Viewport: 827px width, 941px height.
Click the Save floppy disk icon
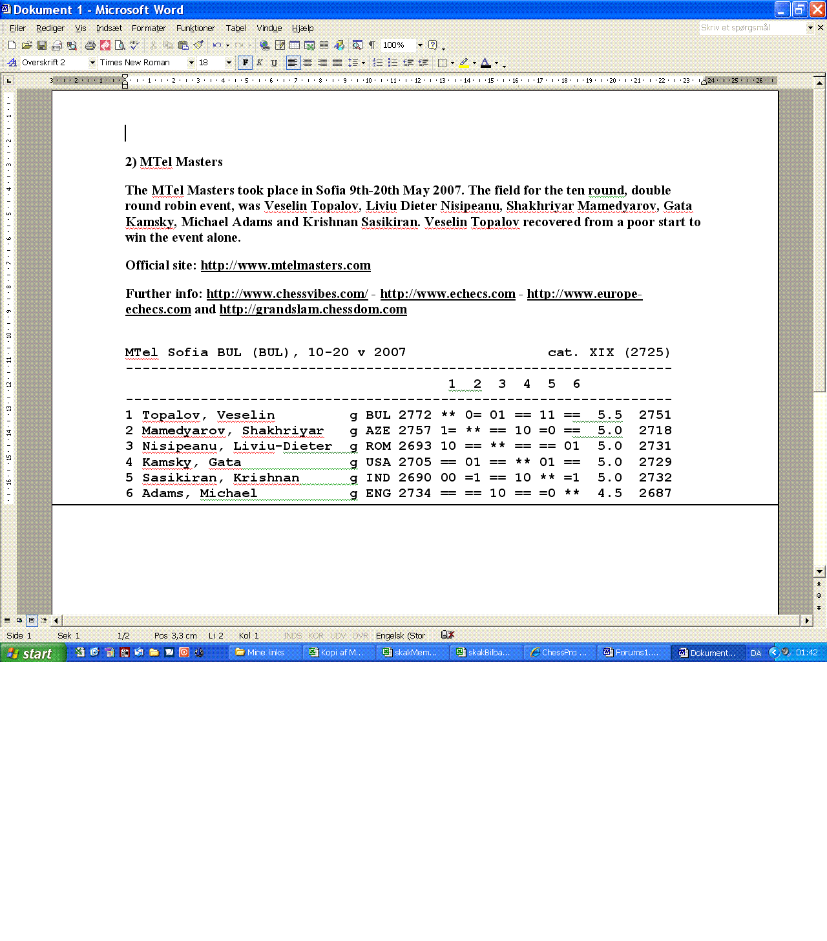(x=42, y=45)
